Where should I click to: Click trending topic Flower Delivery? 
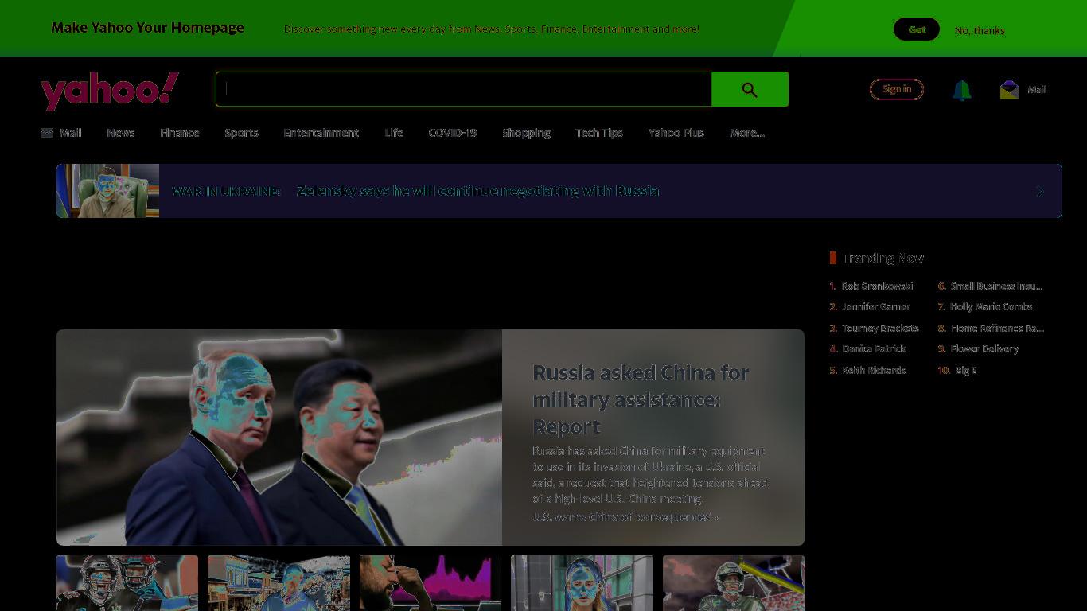coord(984,348)
